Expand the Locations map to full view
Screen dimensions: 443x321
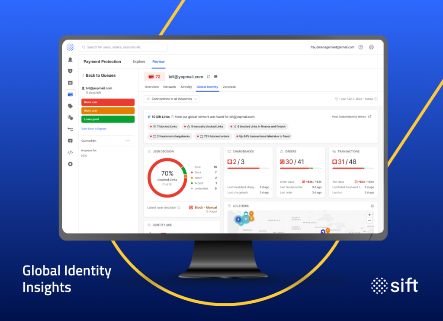(x=372, y=206)
